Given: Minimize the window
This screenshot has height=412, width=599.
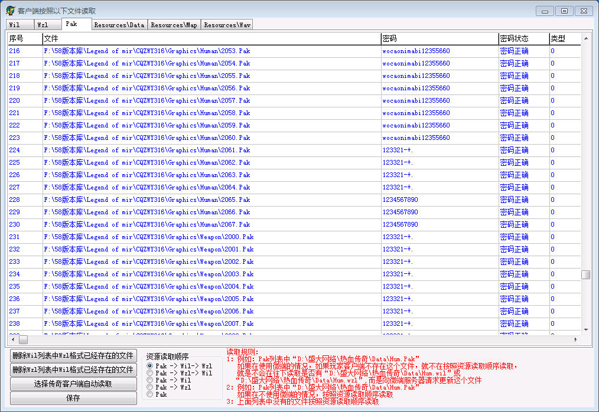Looking at the screenshot, I should click(545, 11).
